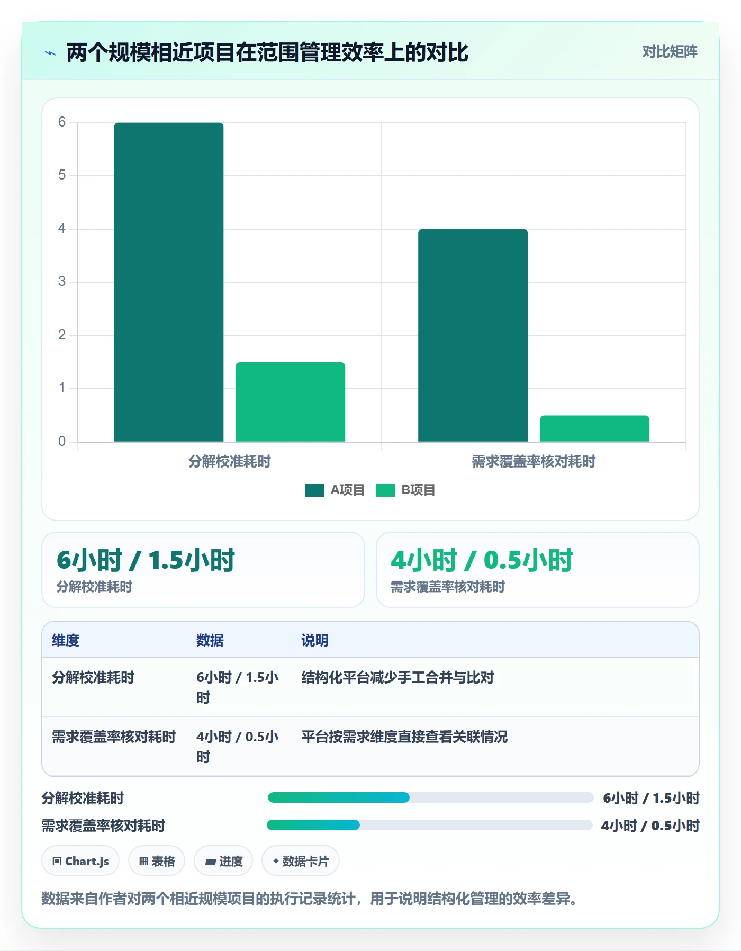Toggle the B项目 legend entry
This screenshot has height=951, width=741.
coord(405,490)
